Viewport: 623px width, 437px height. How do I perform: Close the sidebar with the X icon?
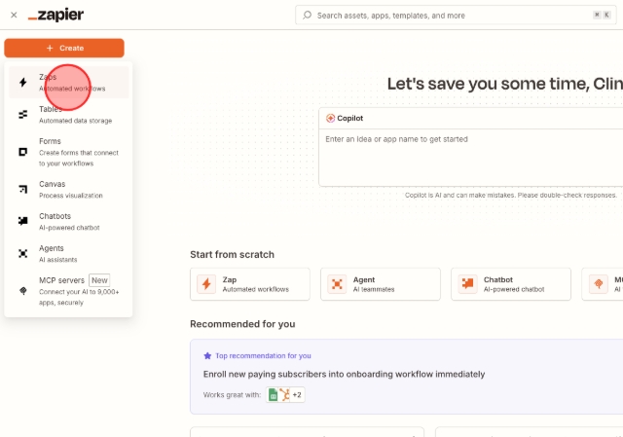point(14,16)
